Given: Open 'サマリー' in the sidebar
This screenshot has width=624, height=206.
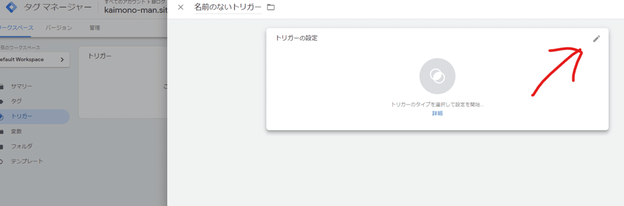Looking at the screenshot, I should click(22, 86).
